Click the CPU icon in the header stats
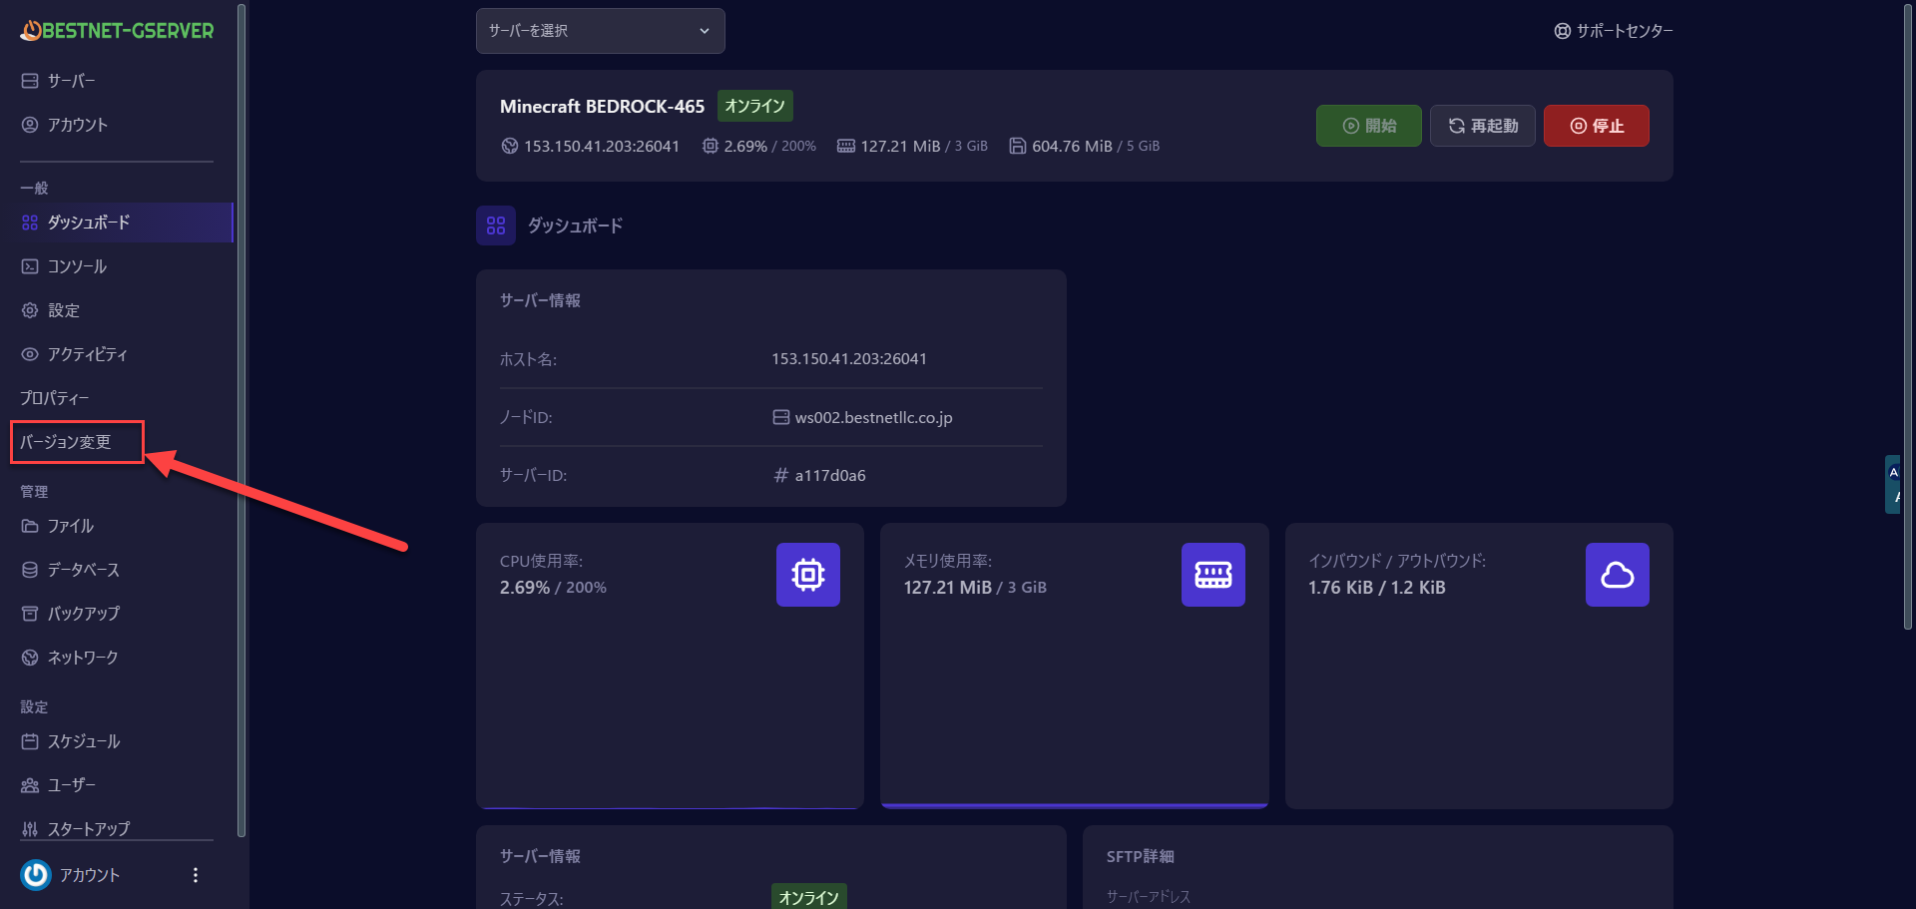The height and width of the screenshot is (909, 1916). pyautogui.click(x=711, y=146)
